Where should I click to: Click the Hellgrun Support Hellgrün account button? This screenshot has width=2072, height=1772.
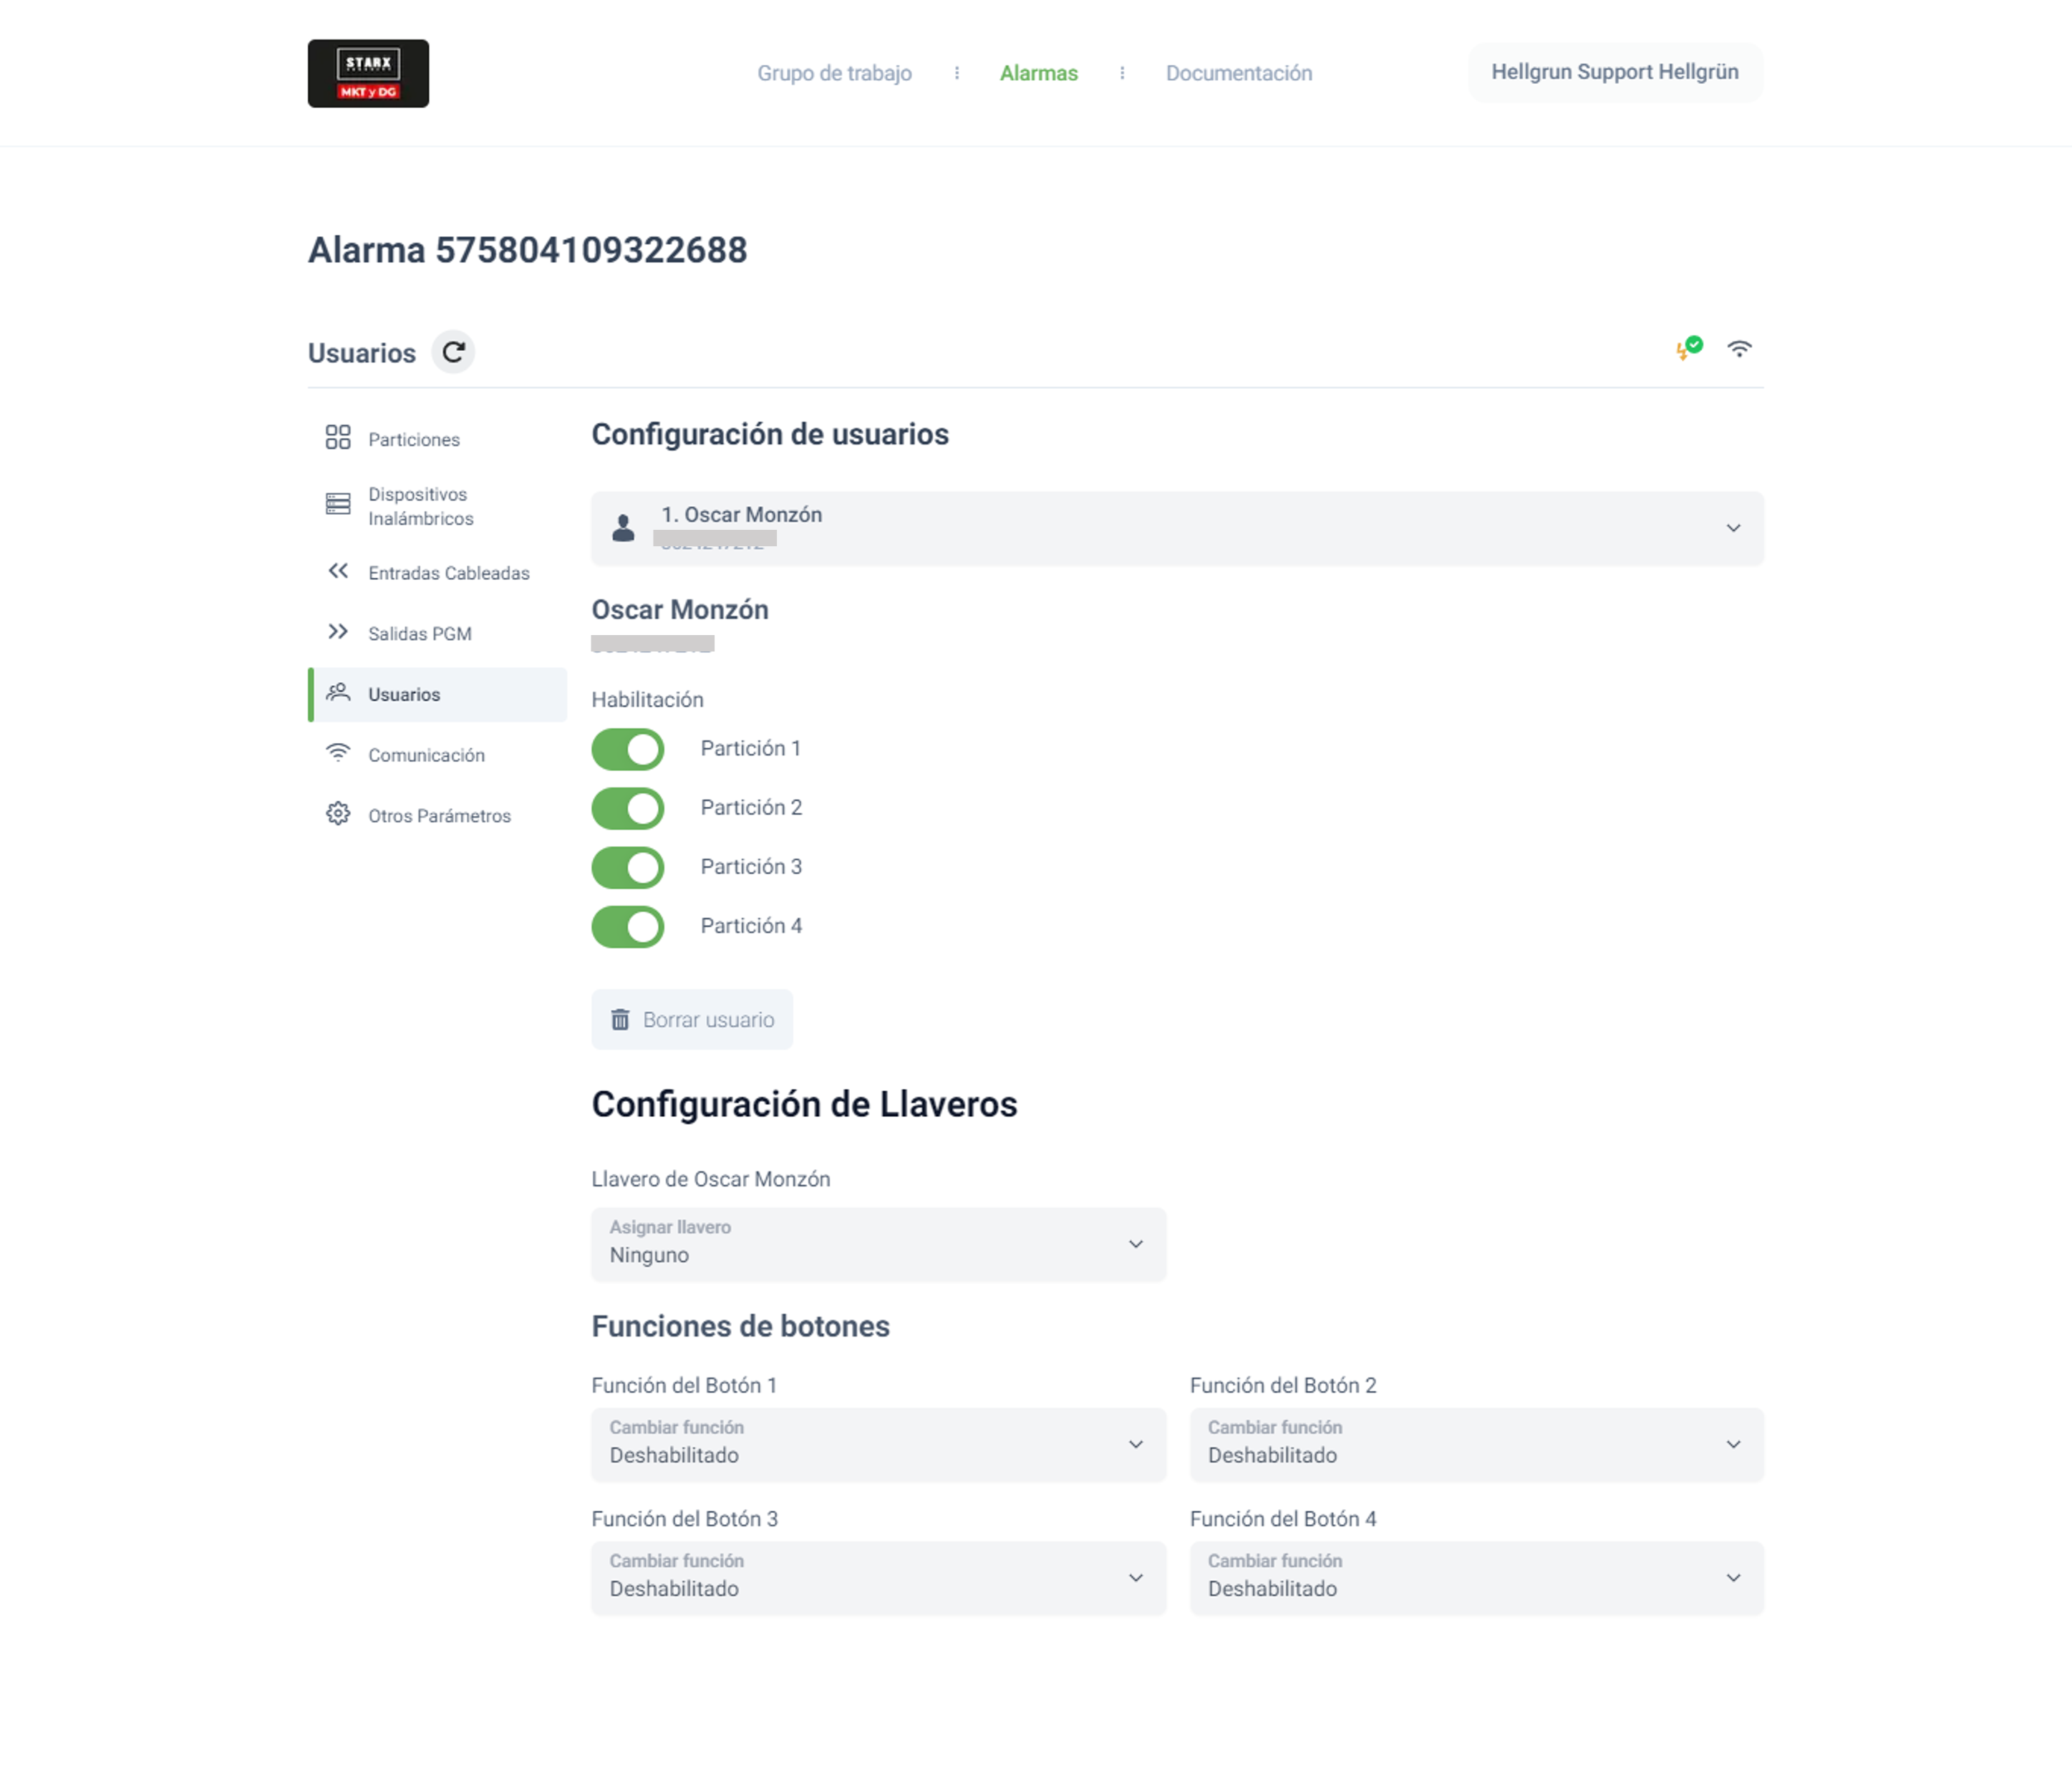point(1614,72)
